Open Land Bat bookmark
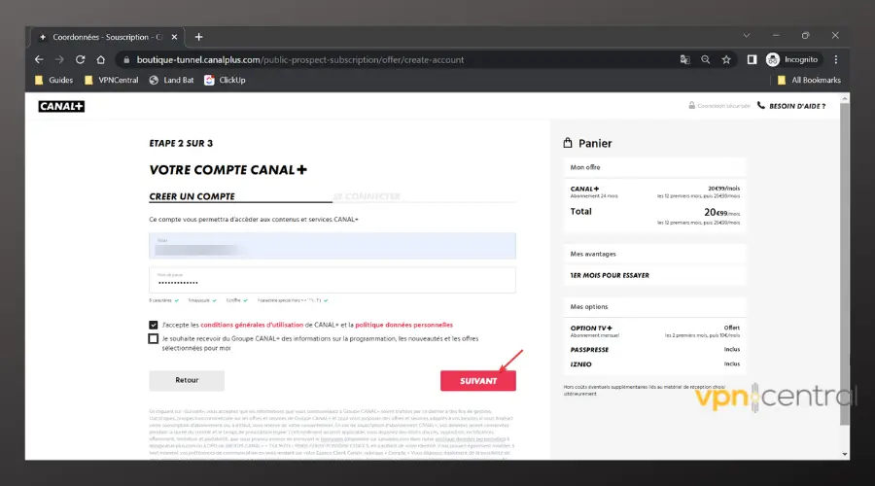The height and width of the screenshot is (486, 875). (171, 80)
